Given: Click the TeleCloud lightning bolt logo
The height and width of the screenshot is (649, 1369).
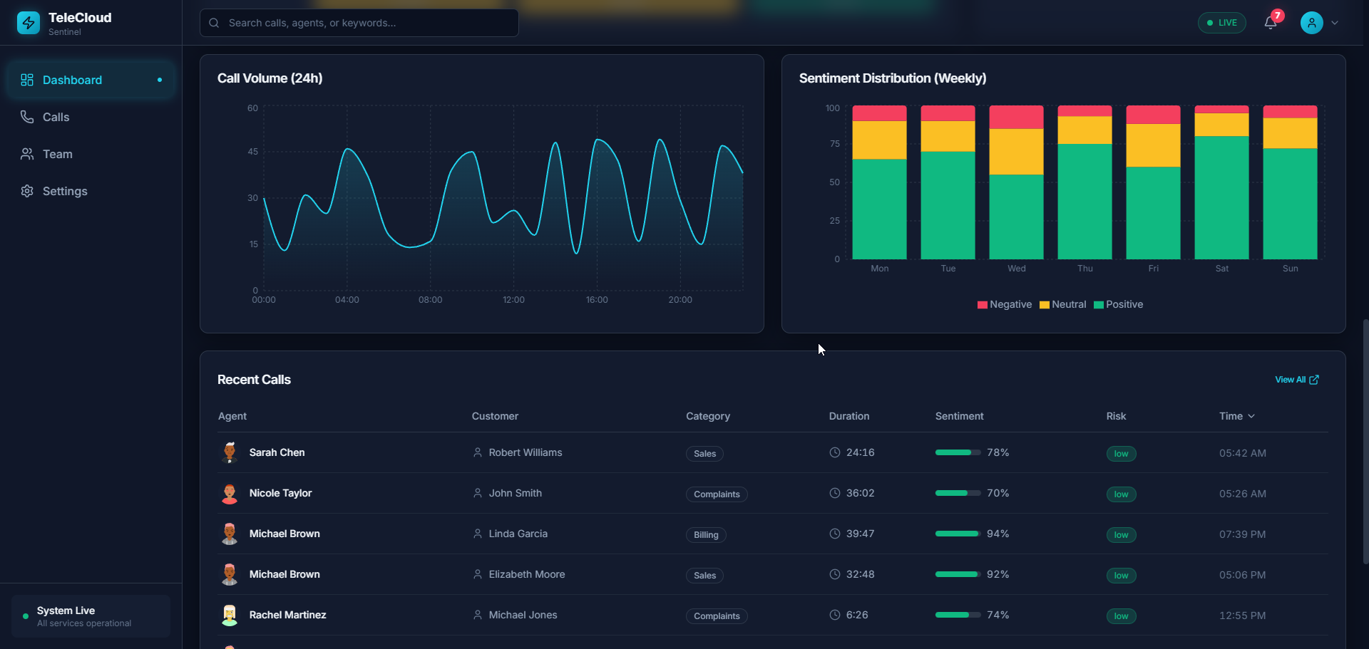Looking at the screenshot, I should tap(29, 23).
